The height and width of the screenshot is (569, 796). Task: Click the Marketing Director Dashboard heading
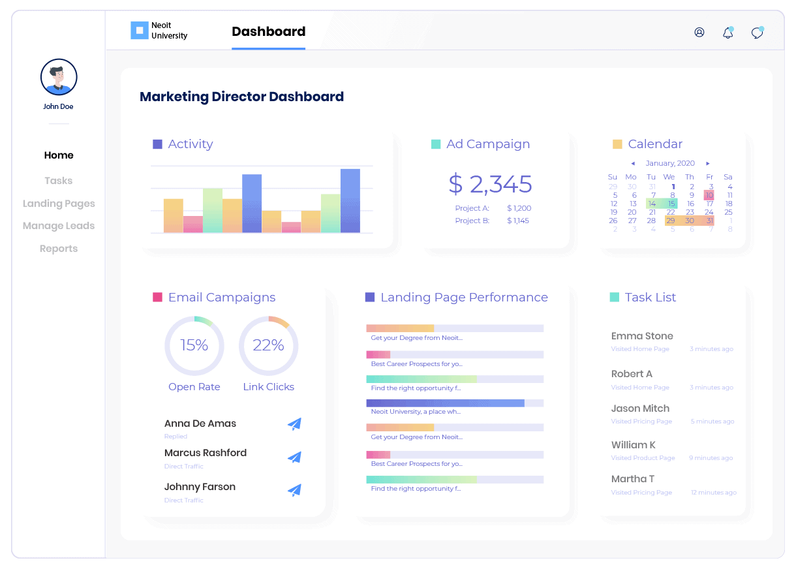(241, 97)
